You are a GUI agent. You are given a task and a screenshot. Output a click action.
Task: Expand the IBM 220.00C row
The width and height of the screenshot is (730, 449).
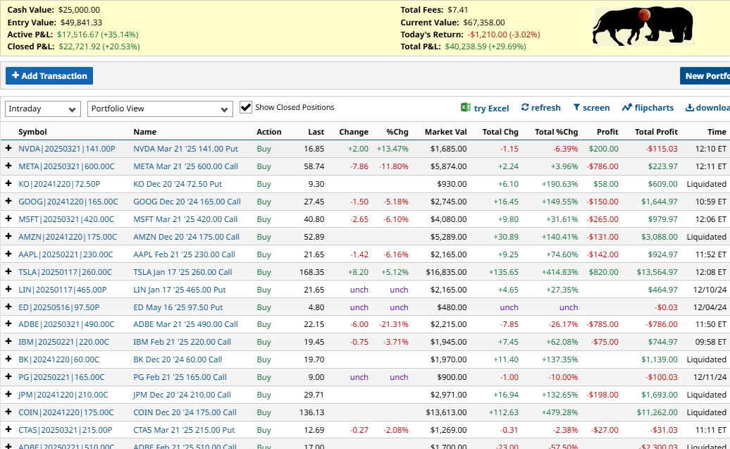pos(8,341)
